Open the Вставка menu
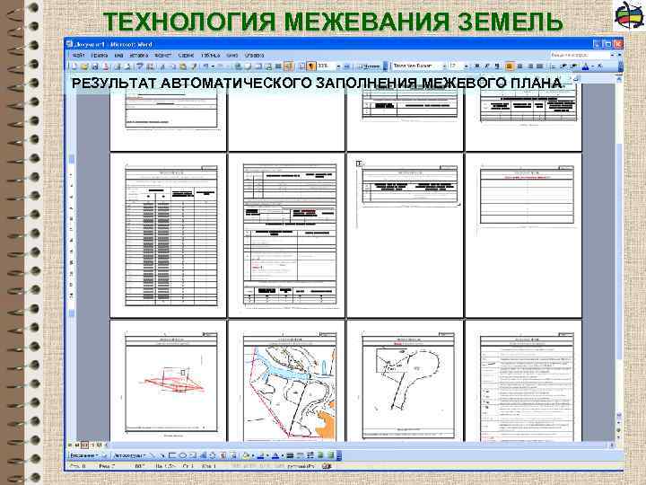646x485 pixels. (x=139, y=56)
